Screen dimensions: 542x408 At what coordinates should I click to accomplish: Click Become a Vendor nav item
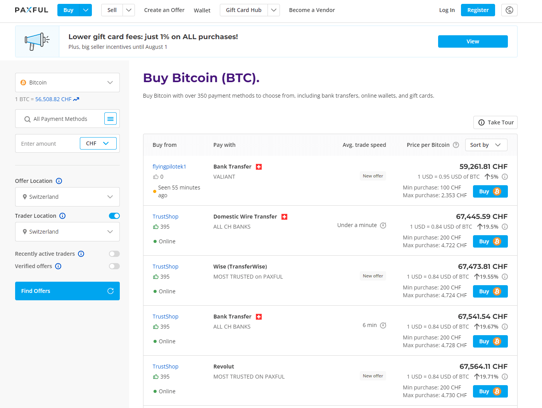(x=312, y=10)
